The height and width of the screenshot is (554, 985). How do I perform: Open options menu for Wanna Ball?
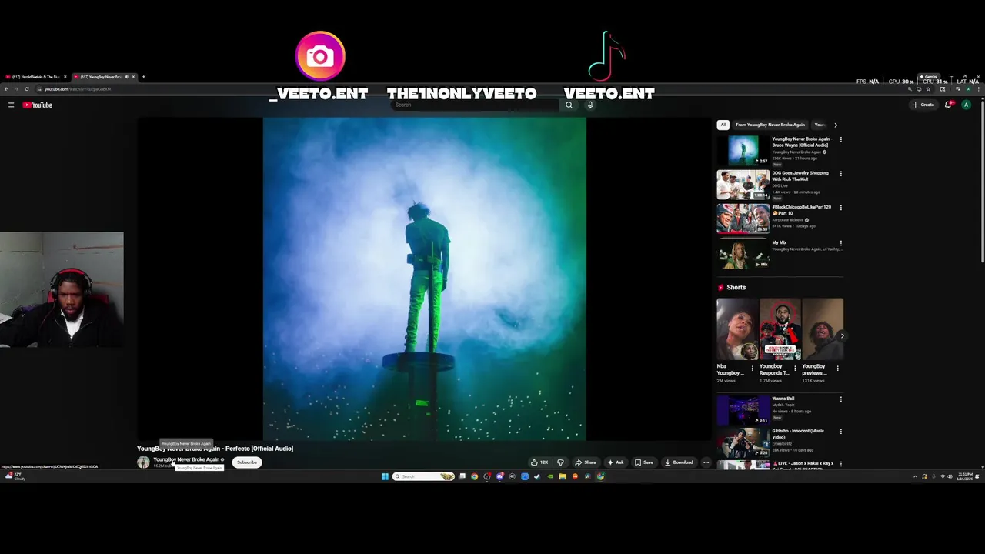tap(840, 399)
